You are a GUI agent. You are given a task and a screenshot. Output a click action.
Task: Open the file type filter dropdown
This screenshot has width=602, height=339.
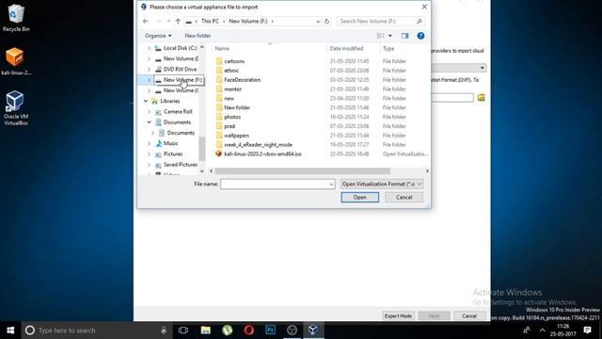tap(382, 185)
